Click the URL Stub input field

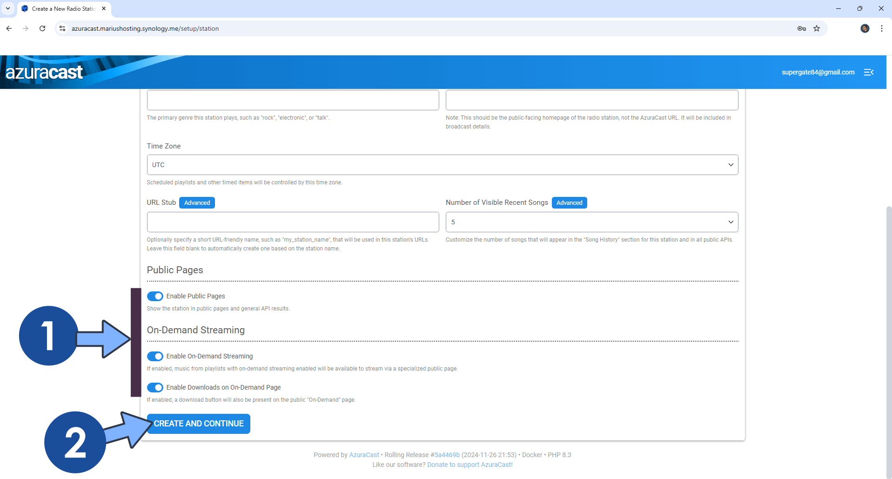pos(293,222)
